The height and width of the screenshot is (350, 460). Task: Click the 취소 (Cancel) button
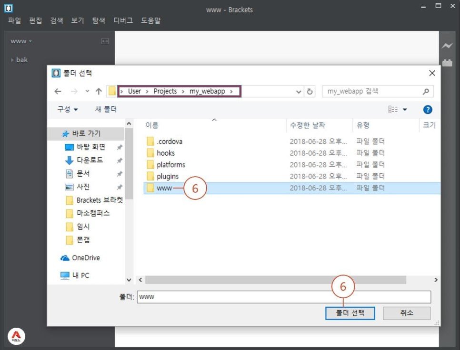point(407,313)
